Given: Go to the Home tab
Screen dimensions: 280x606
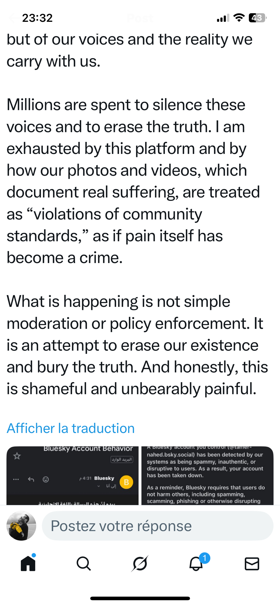Looking at the screenshot, I should click(28, 564).
